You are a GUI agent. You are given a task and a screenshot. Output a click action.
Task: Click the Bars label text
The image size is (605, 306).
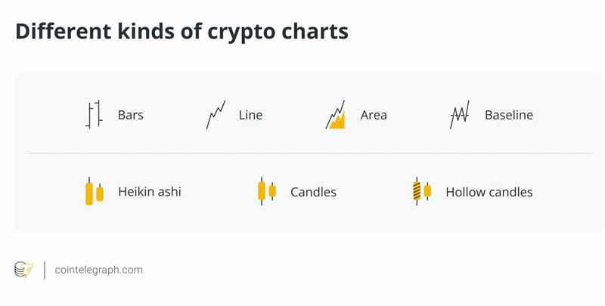coord(130,115)
